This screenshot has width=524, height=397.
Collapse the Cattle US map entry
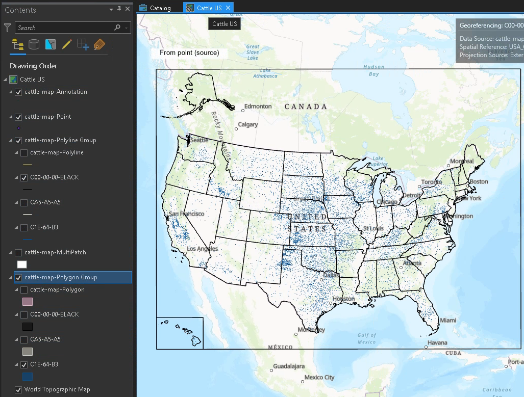pos(4,79)
